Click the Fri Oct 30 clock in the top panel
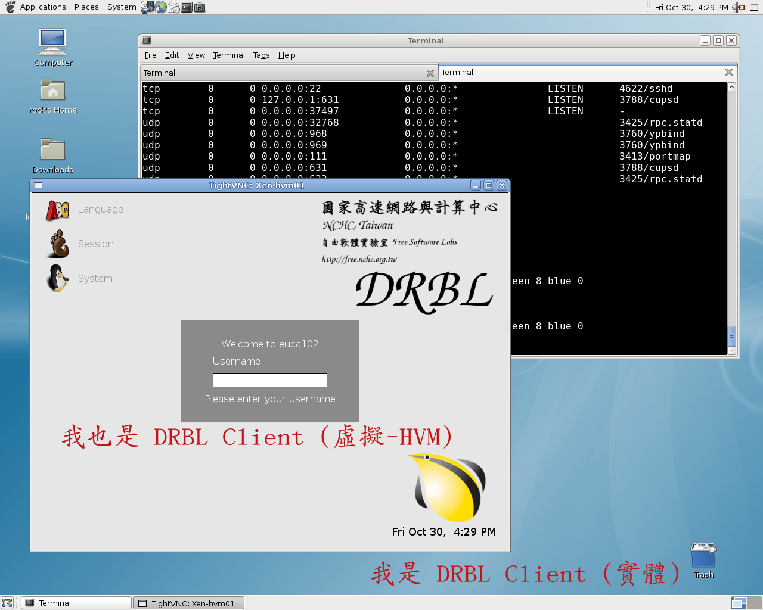Image resolution: width=763 pixels, height=610 pixels. pyautogui.click(x=691, y=7)
